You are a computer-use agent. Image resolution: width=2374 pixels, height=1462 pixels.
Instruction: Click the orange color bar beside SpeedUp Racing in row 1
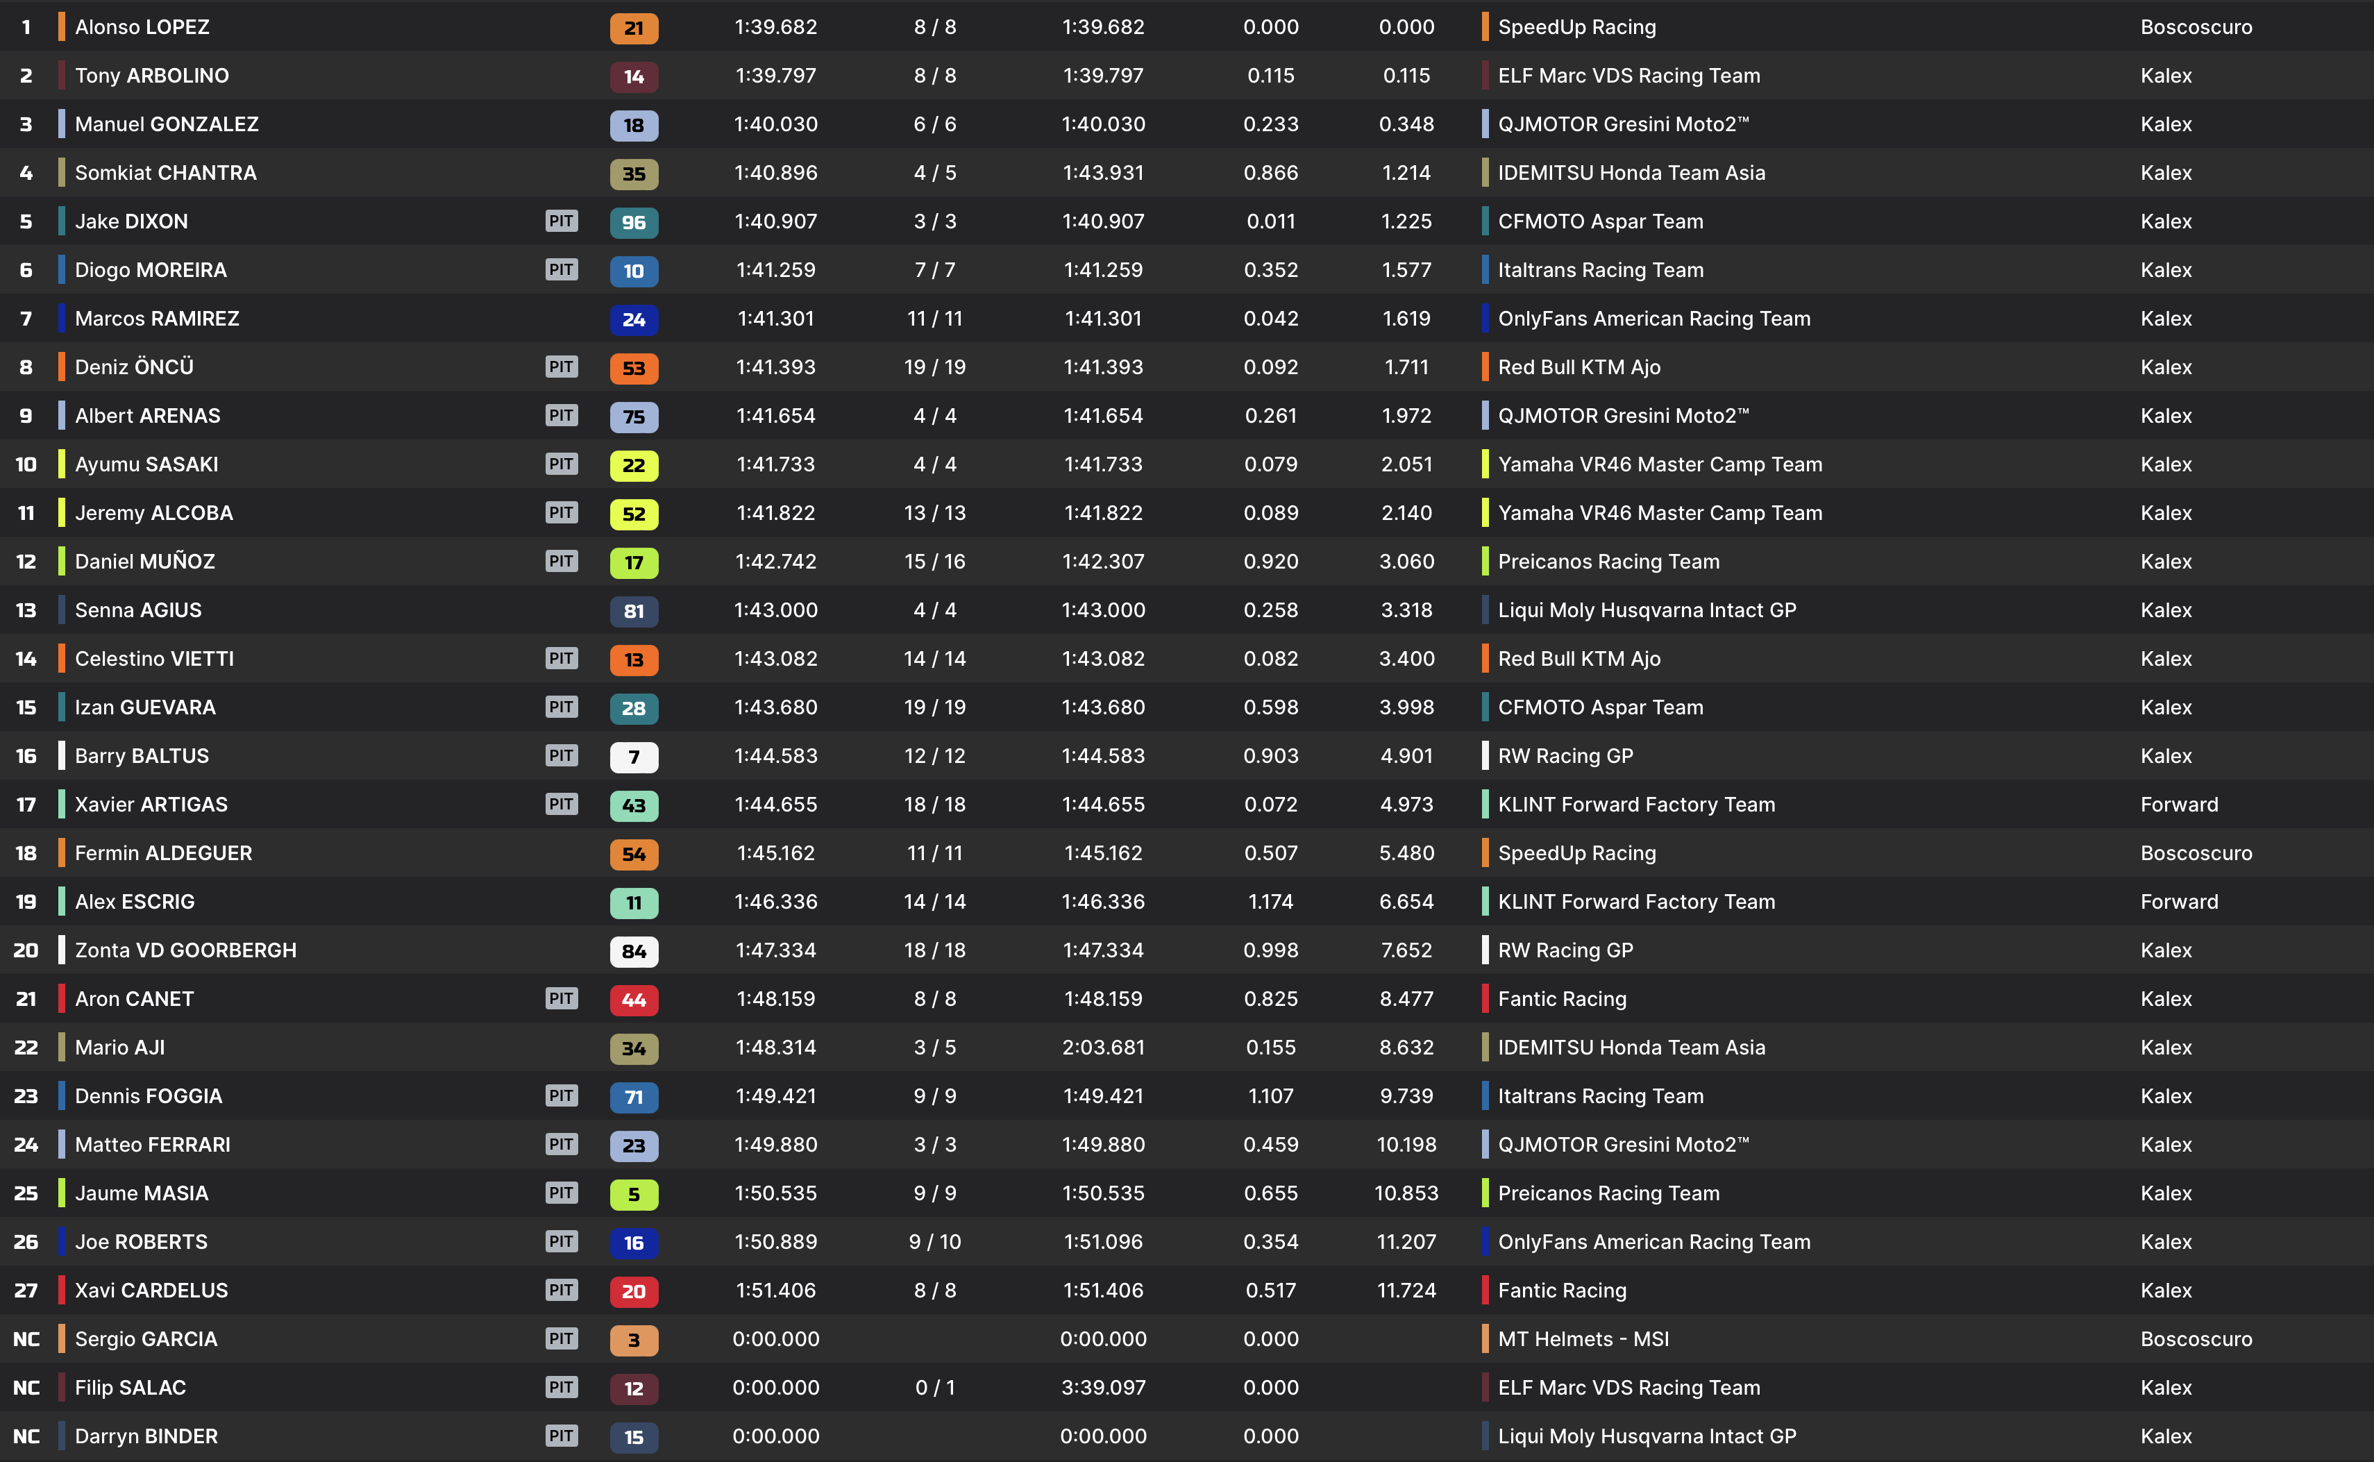(1485, 27)
